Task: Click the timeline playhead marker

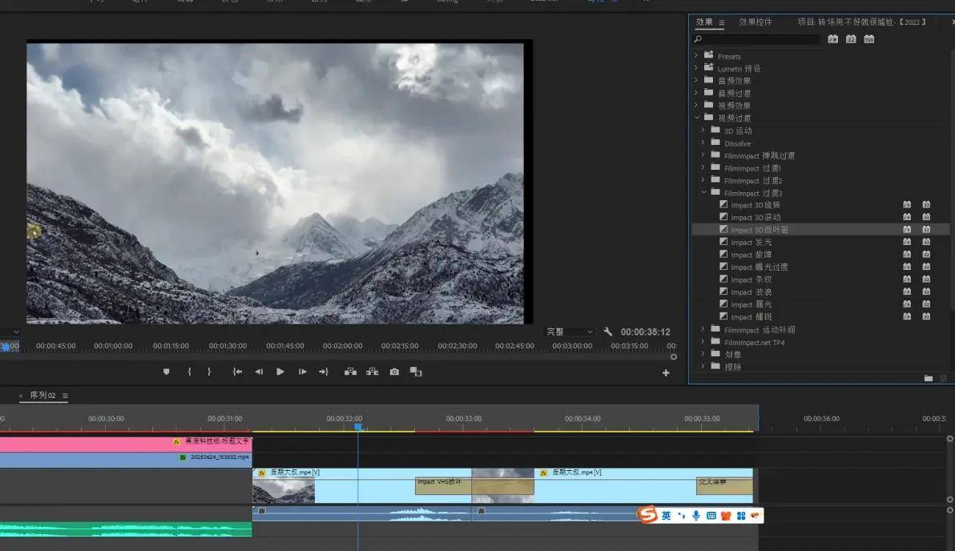Action: point(358,428)
